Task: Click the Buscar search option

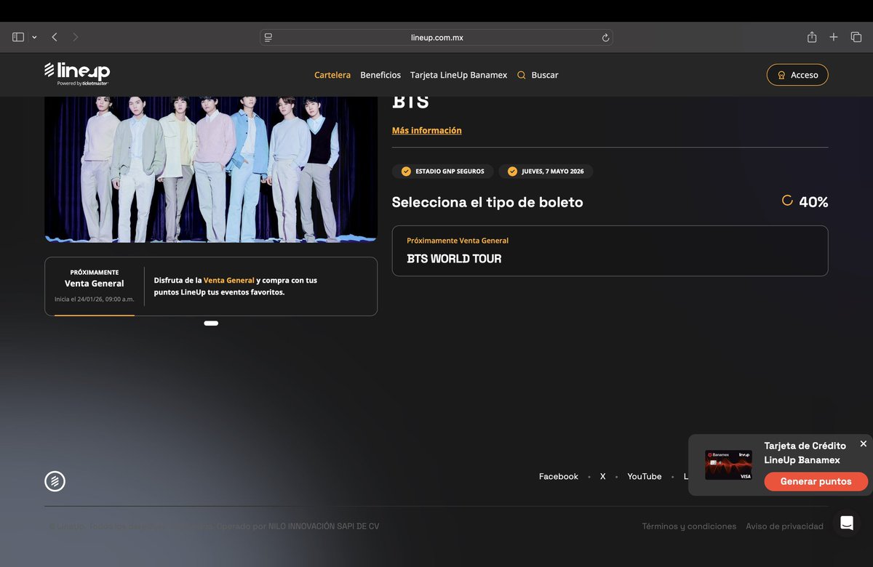Action: click(x=545, y=75)
